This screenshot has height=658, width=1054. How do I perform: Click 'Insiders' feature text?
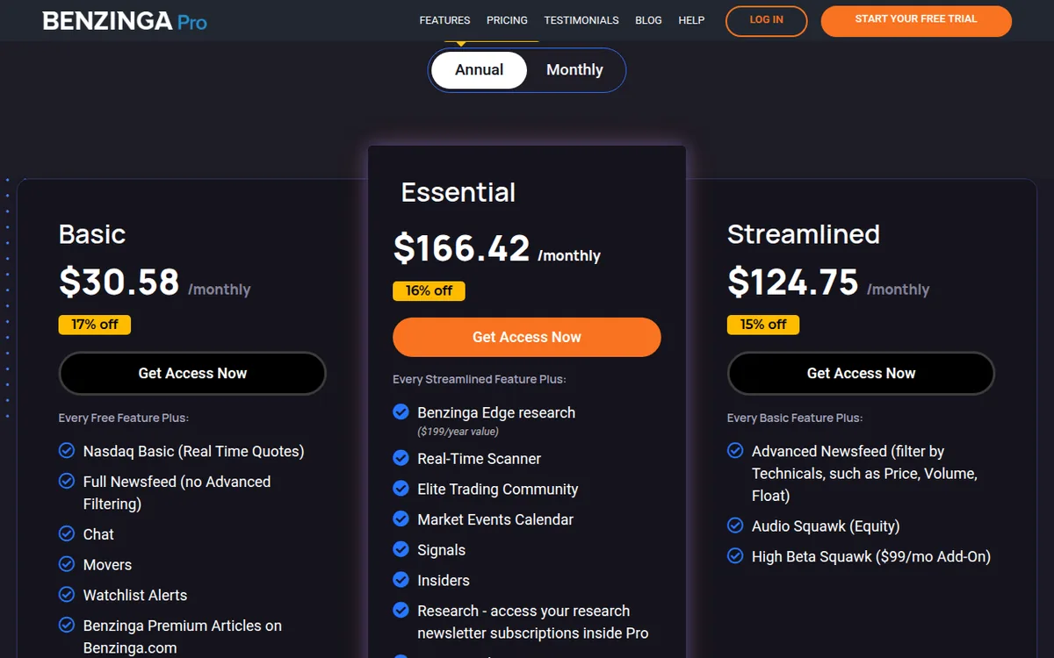click(444, 581)
